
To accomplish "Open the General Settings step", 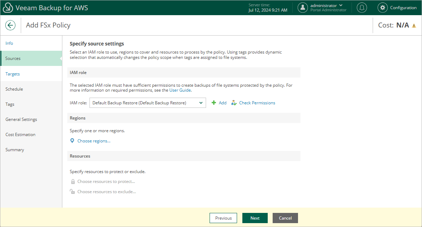I will point(21,119).
